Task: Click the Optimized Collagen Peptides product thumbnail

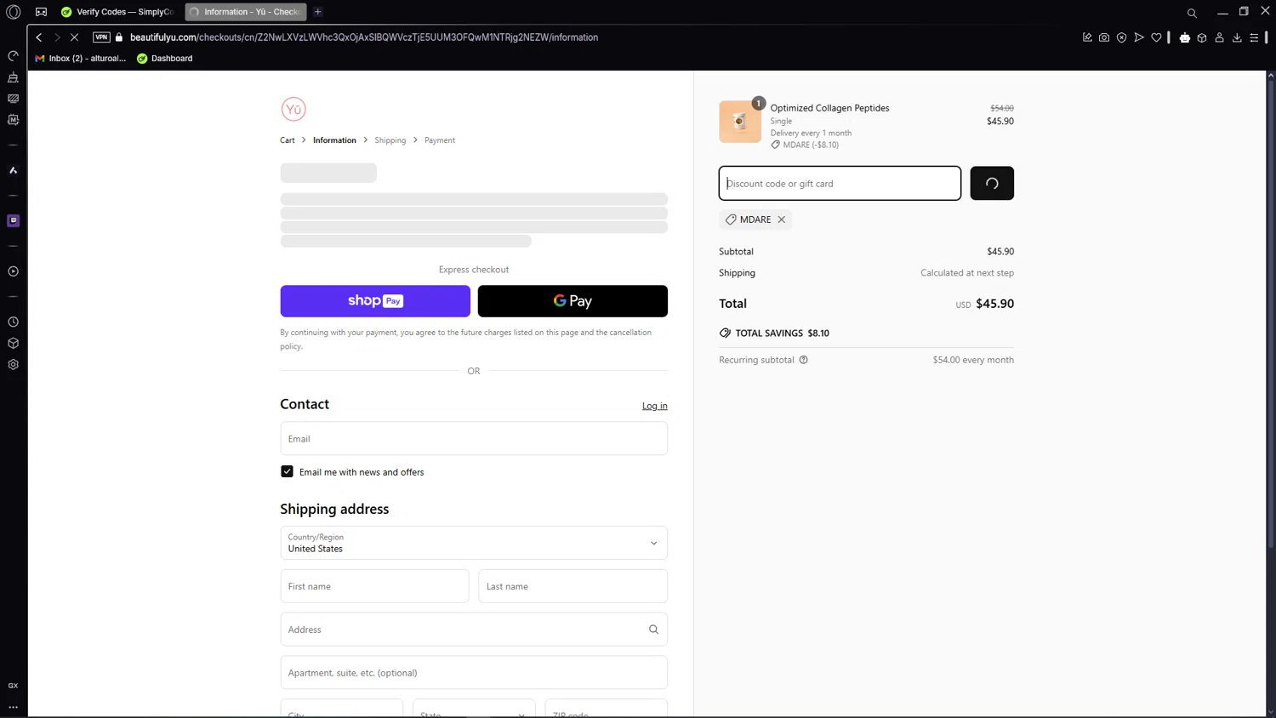Action: tap(740, 122)
